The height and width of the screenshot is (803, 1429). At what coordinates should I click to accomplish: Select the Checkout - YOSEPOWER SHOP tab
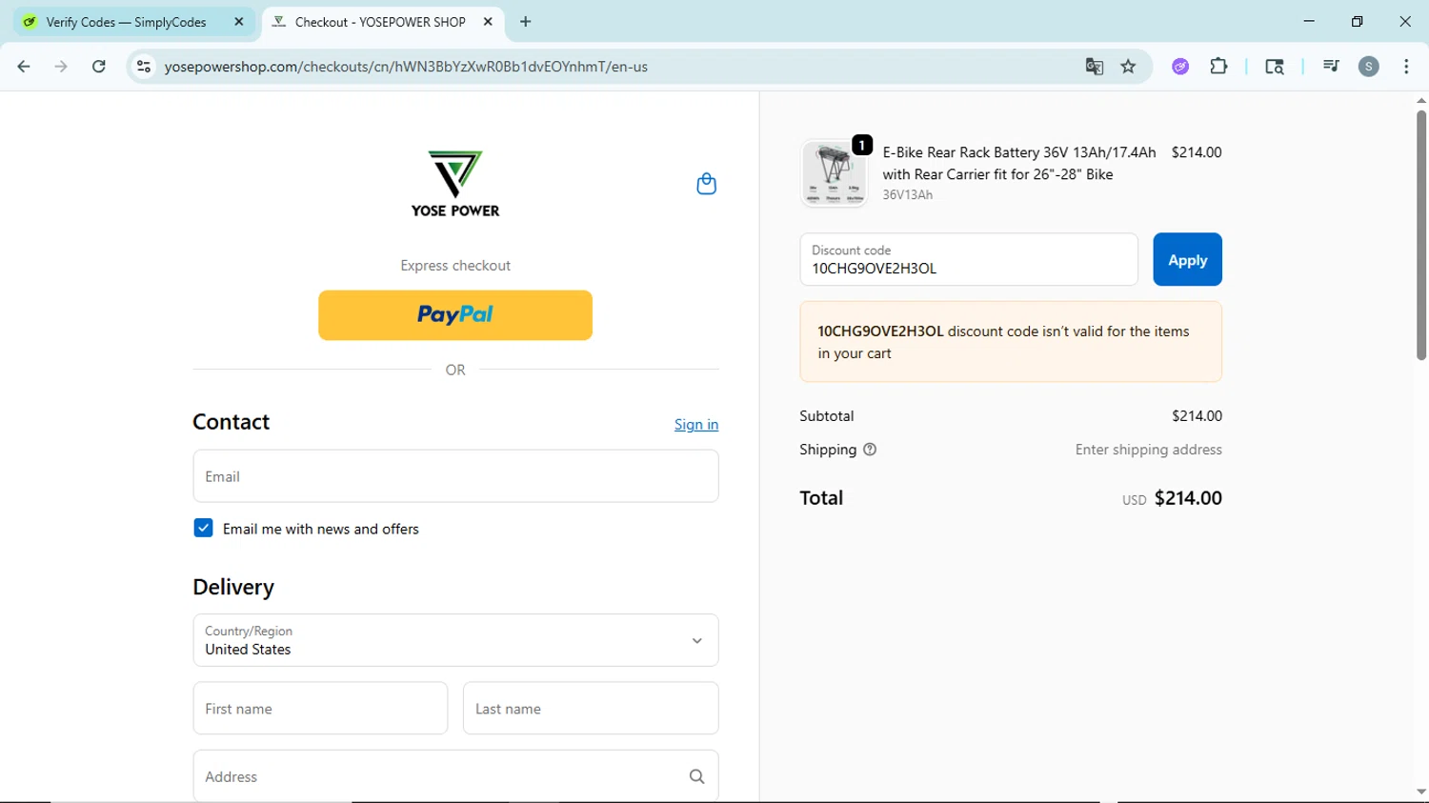click(x=381, y=22)
